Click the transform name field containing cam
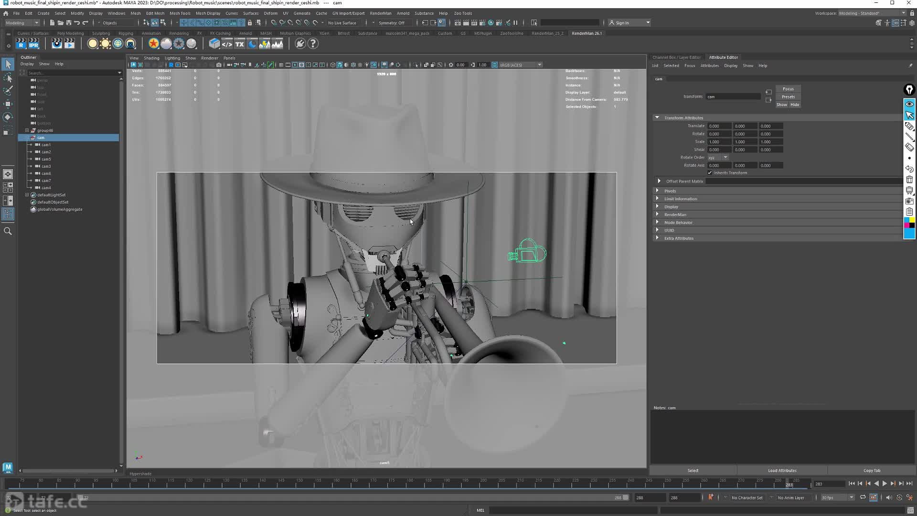 point(733,97)
